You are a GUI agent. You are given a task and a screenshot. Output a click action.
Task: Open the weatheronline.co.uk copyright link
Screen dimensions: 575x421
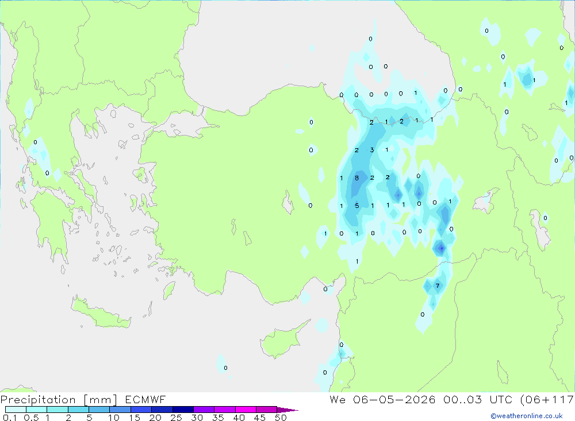click(x=527, y=416)
